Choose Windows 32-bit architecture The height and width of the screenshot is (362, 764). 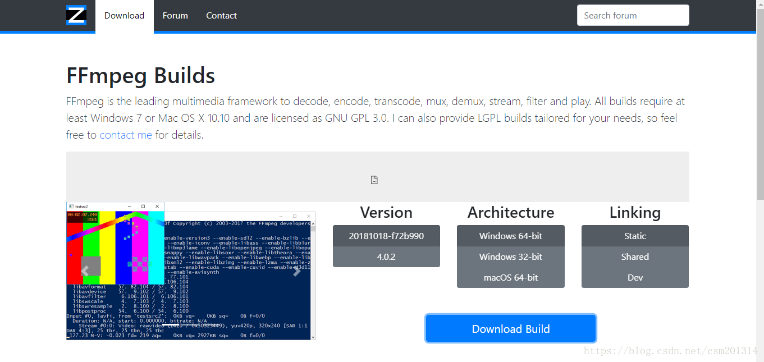point(511,256)
